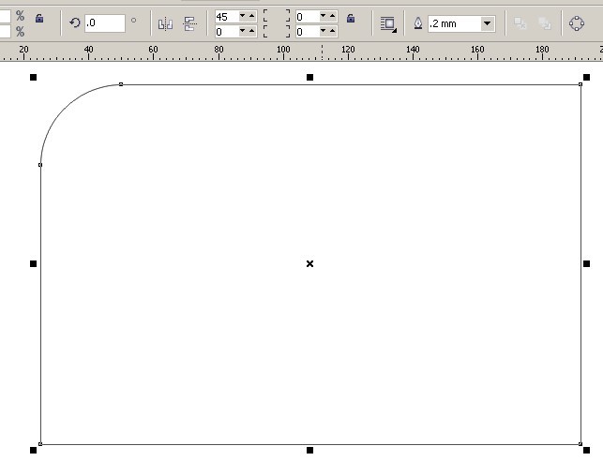This screenshot has width=603, height=476.
Task: Toggle the nonproportional scaling lock icon
Action: point(39,19)
